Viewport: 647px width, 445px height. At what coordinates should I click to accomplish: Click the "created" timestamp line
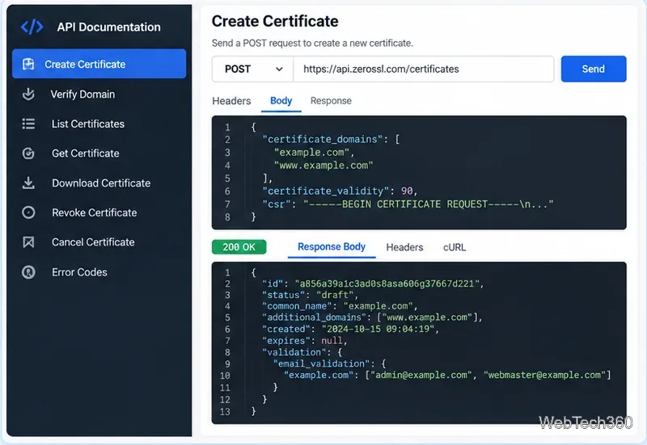coord(351,329)
